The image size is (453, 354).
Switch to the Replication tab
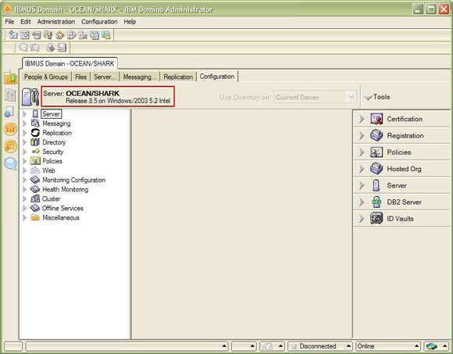tap(178, 77)
